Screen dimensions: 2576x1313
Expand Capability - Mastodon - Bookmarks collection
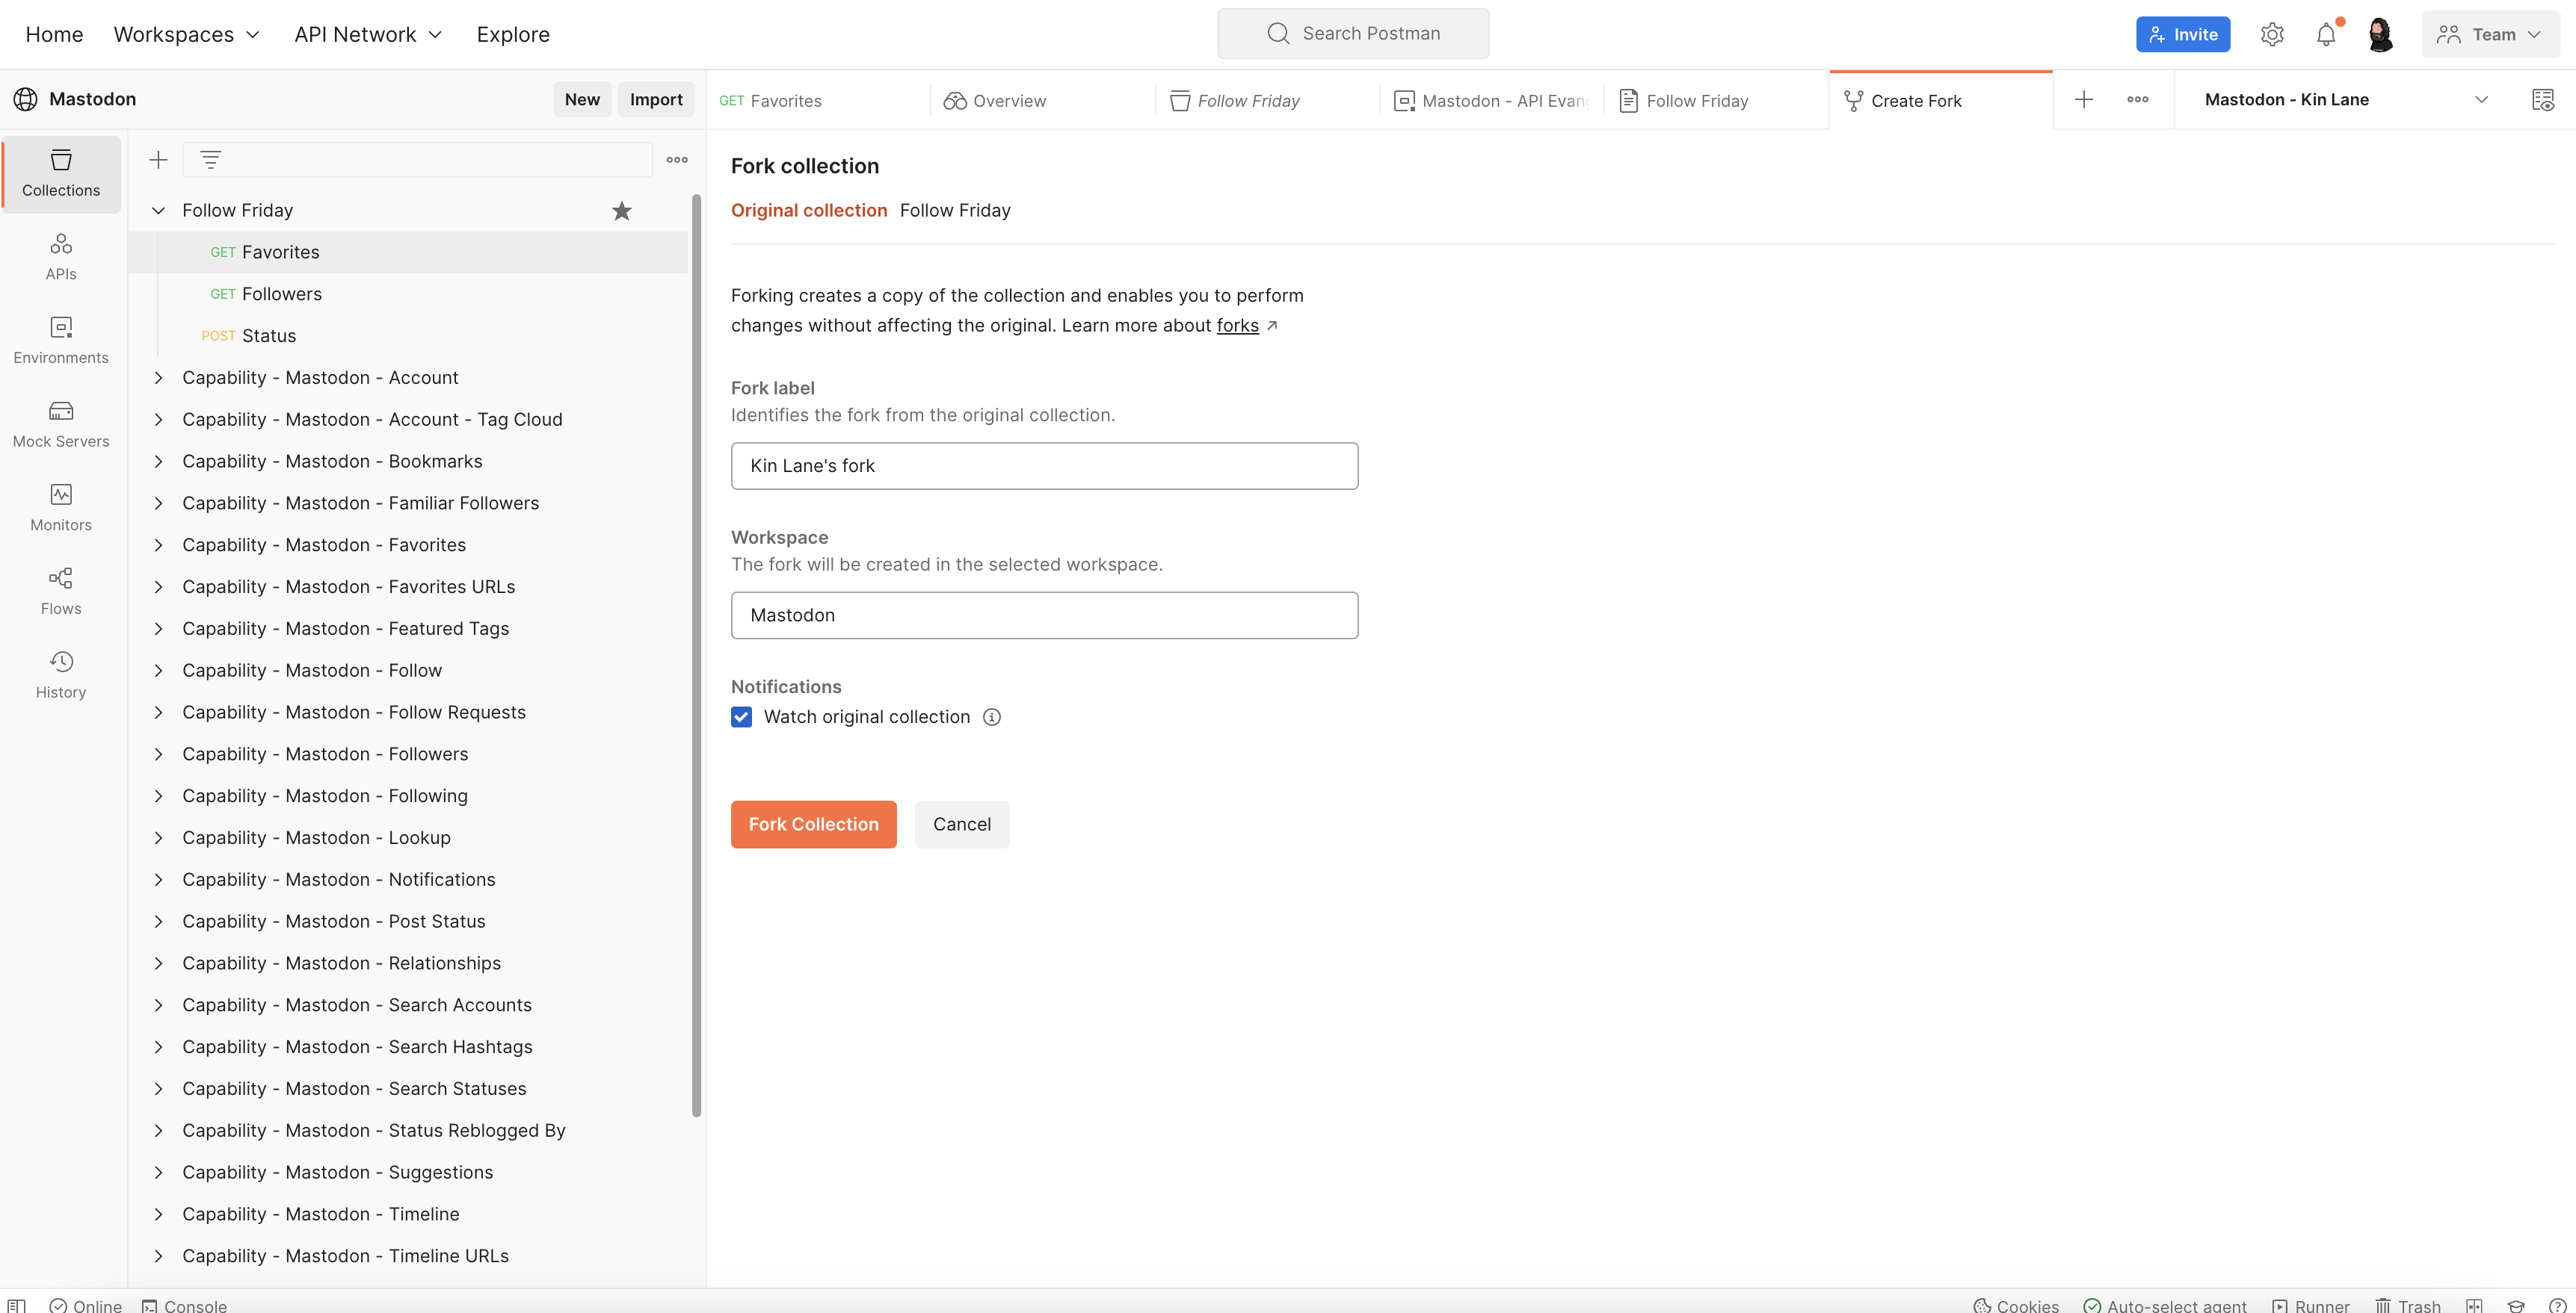158,461
